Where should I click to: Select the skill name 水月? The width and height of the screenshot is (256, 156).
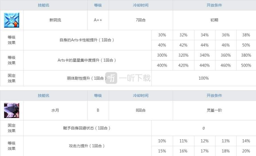pyautogui.click(x=55, y=110)
